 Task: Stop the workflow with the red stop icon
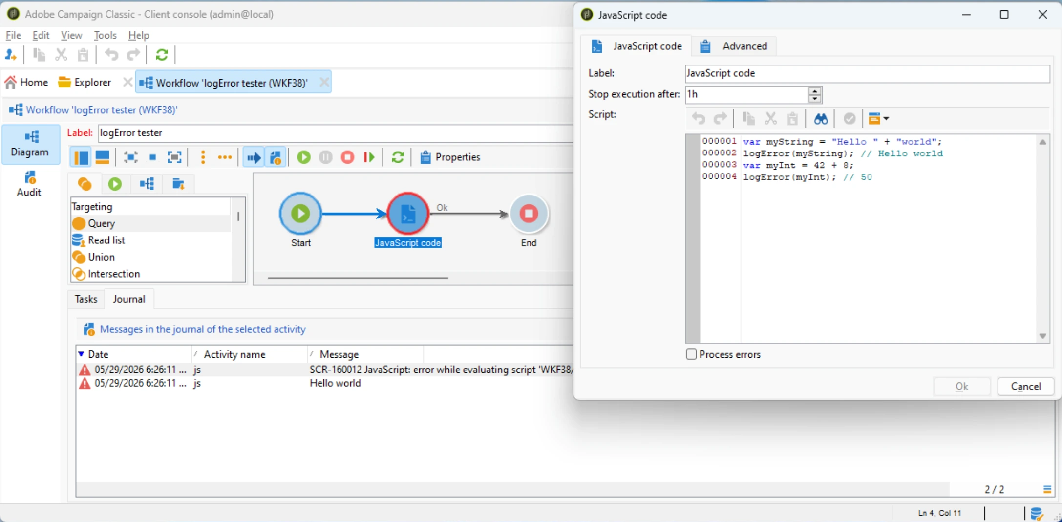(x=348, y=157)
